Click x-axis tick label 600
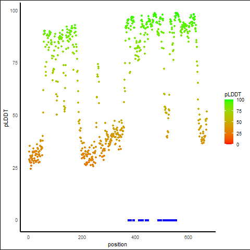 pyautogui.click(x=188, y=238)
